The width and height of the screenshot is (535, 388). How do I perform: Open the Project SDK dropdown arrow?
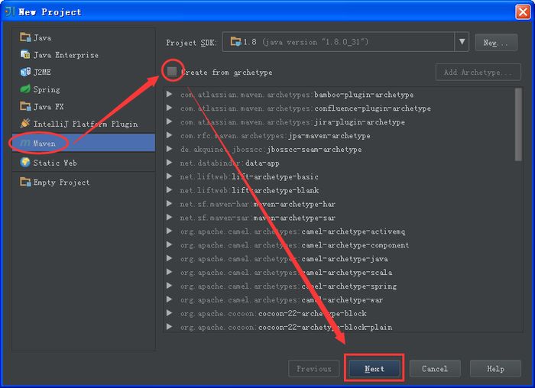coord(462,41)
